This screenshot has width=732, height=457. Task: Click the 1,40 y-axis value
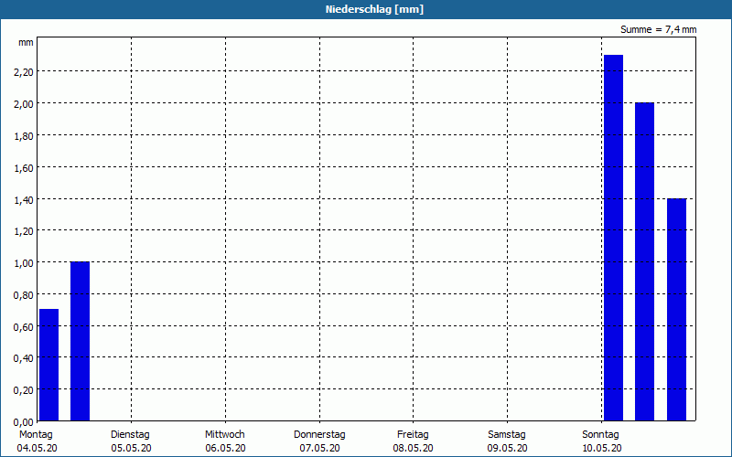23,199
